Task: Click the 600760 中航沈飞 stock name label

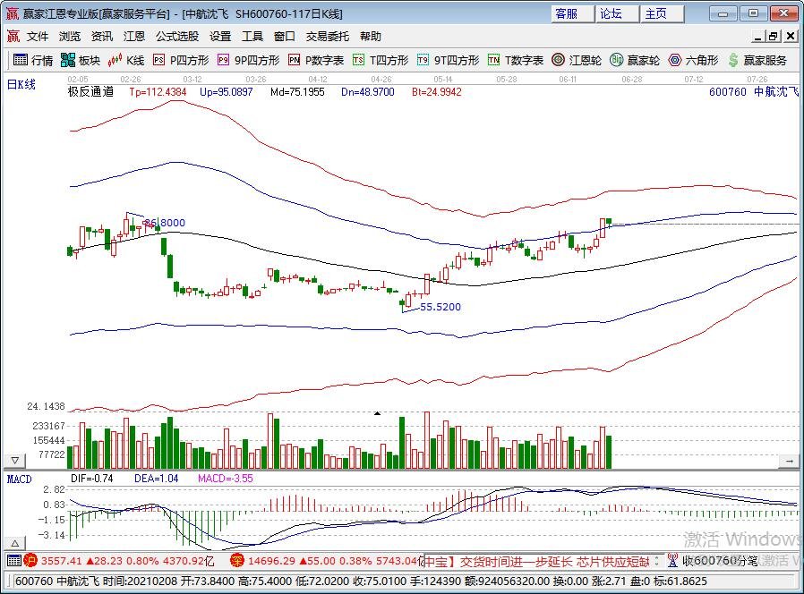Action: [x=754, y=92]
